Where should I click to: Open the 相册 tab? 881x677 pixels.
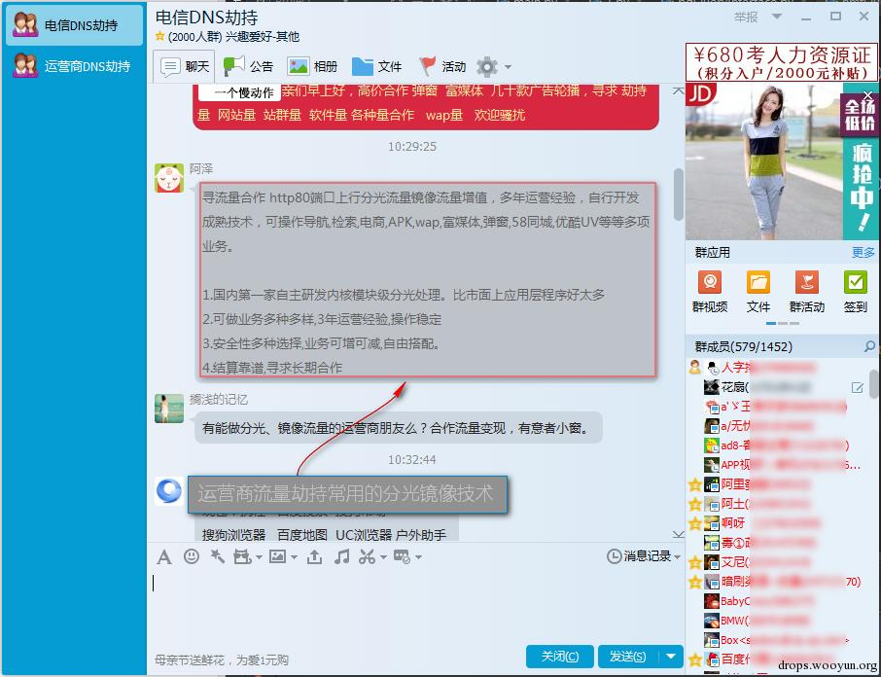point(312,66)
